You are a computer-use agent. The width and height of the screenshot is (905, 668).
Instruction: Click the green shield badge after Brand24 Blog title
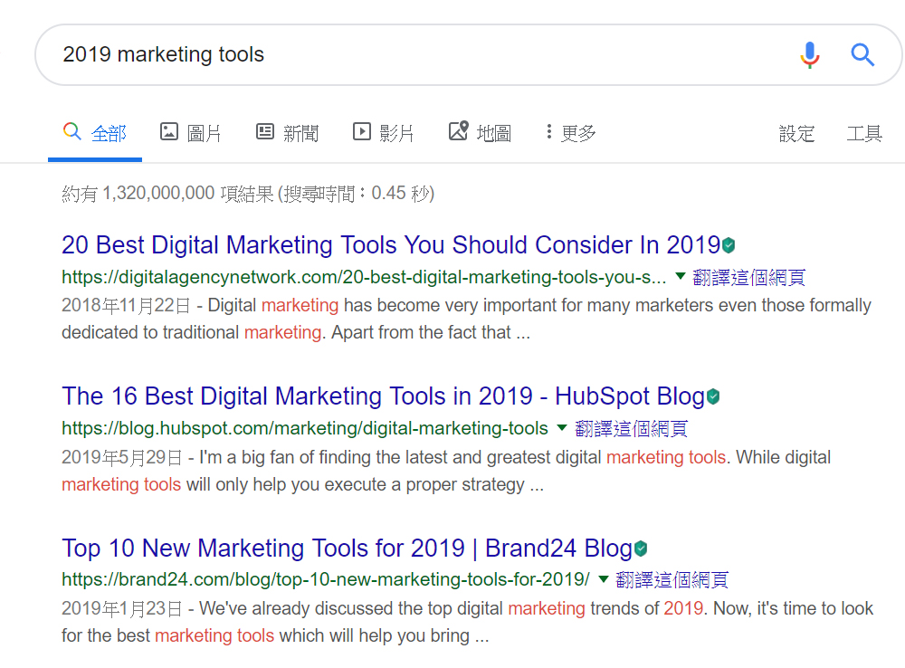point(641,548)
